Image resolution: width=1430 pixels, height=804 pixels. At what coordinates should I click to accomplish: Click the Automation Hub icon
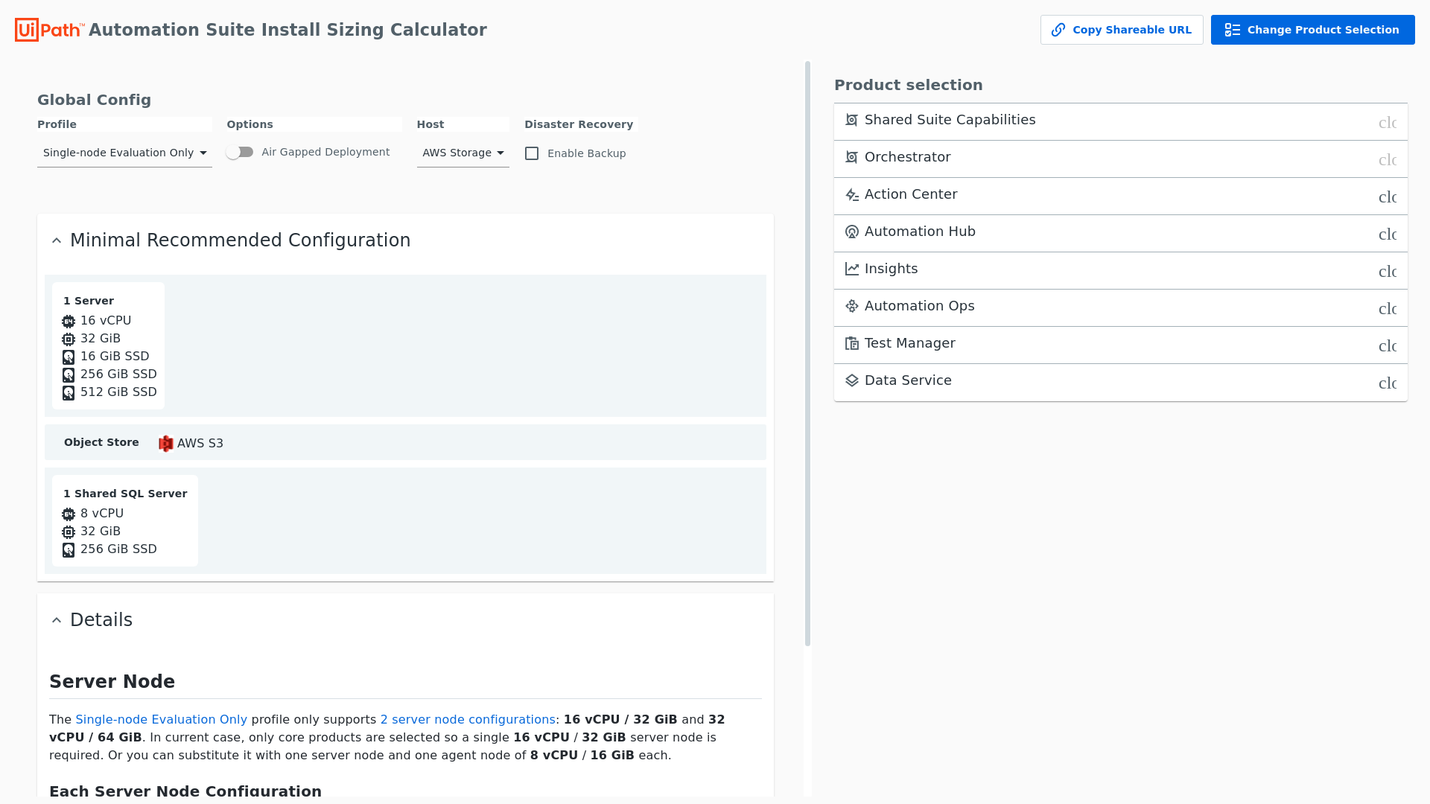(x=852, y=232)
